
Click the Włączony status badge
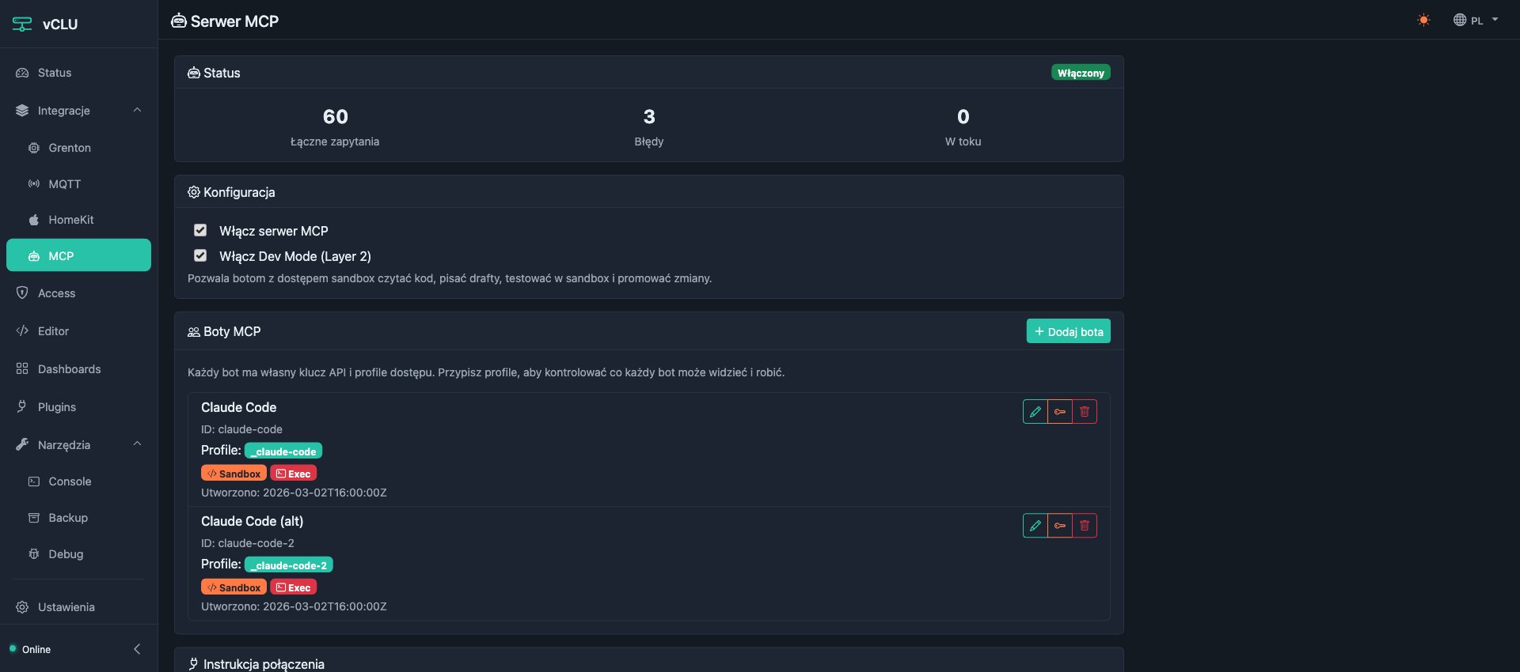click(x=1081, y=73)
